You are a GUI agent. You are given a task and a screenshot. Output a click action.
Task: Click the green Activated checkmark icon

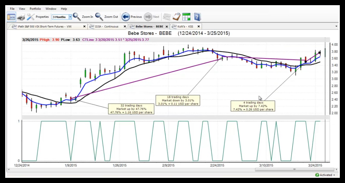click(317, 175)
